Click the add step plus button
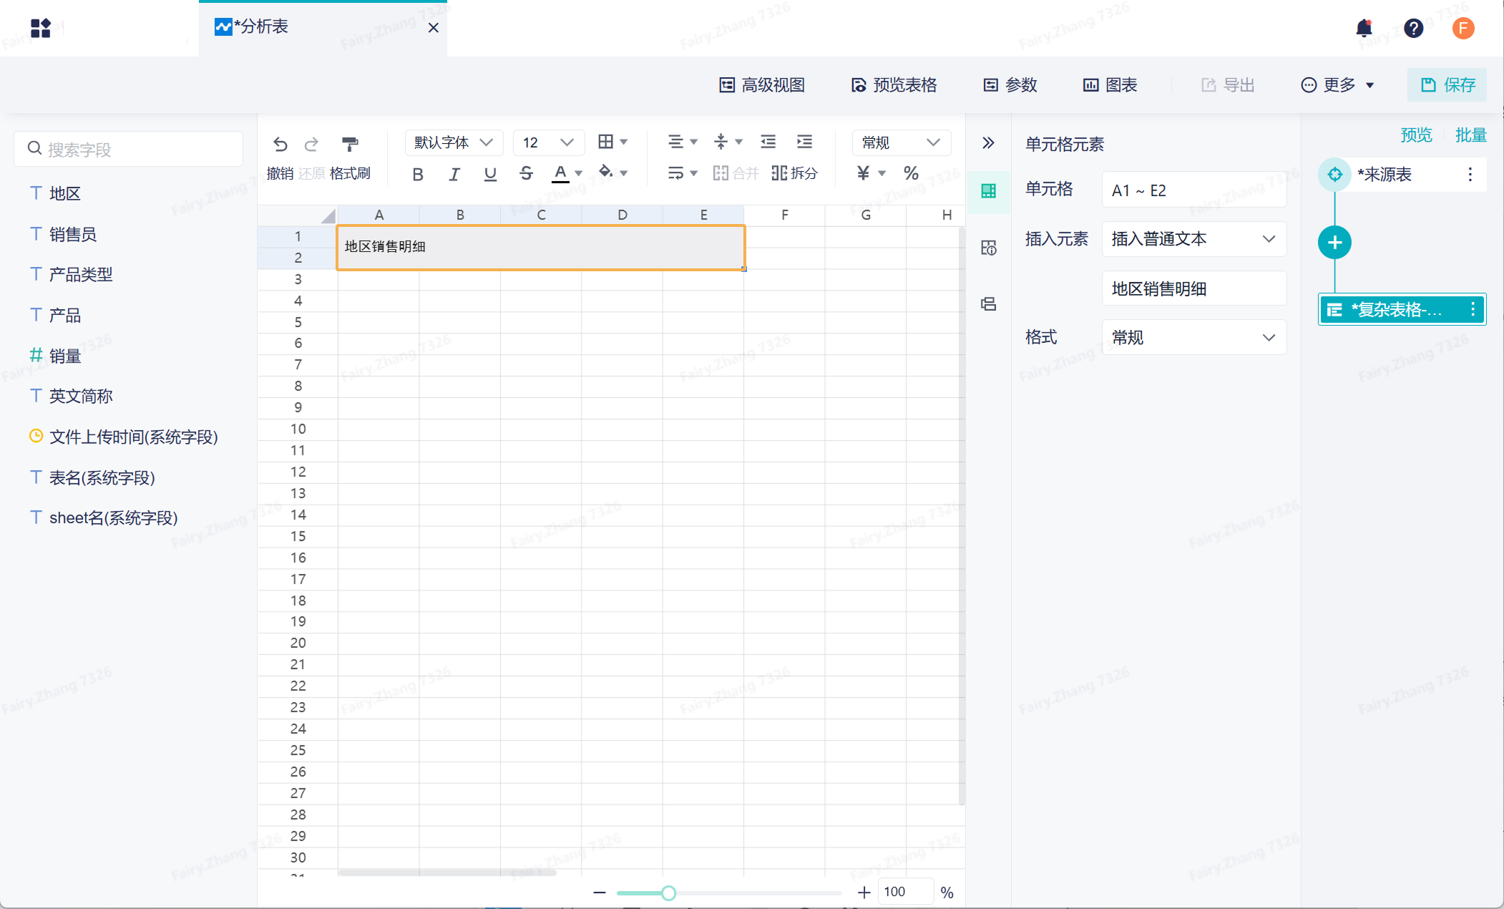Image resolution: width=1504 pixels, height=909 pixels. coord(1334,243)
